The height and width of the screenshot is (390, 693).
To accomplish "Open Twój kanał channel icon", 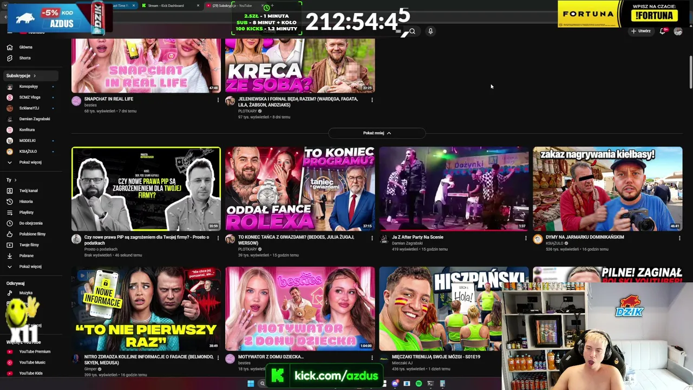I will [9, 191].
